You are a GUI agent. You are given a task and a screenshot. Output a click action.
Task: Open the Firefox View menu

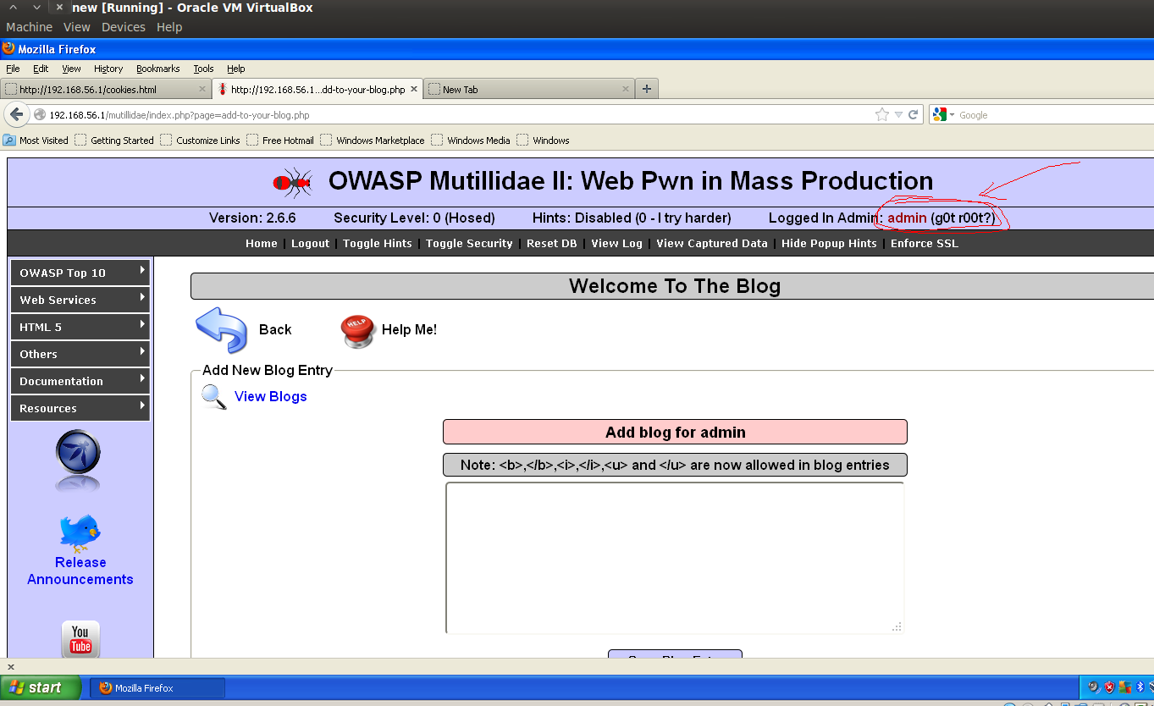pos(71,69)
